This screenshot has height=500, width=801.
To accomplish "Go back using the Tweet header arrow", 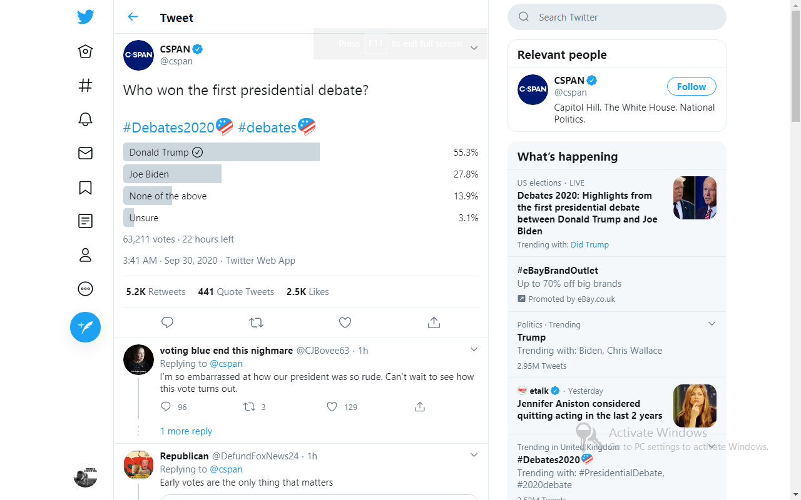I will [x=133, y=17].
